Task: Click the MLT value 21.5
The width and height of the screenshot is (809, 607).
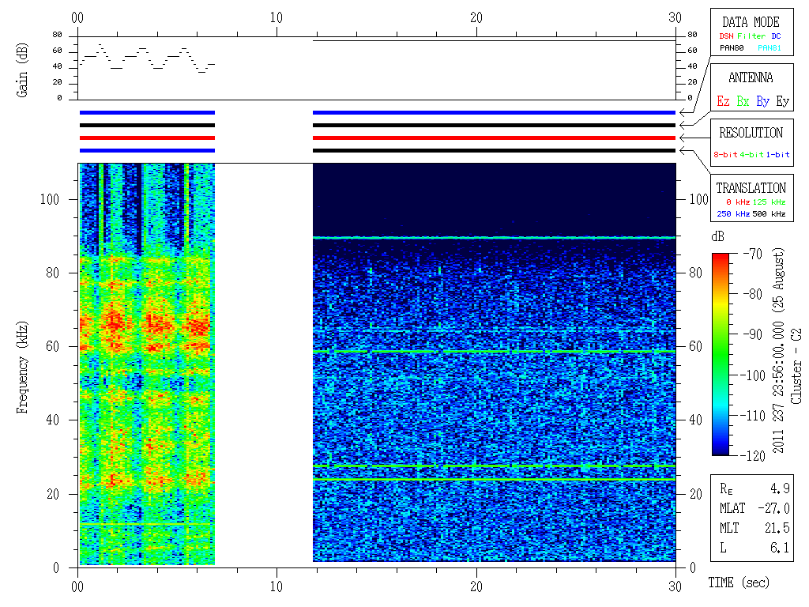Action: pyautogui.click(x=777, y=528)
